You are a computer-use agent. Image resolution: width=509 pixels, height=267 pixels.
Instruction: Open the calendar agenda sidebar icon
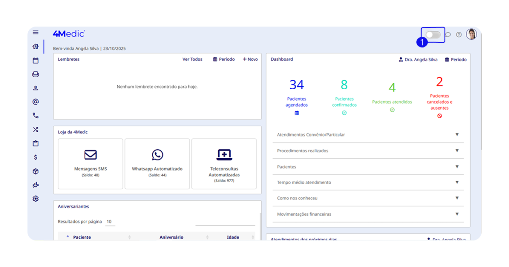(35, 60)
